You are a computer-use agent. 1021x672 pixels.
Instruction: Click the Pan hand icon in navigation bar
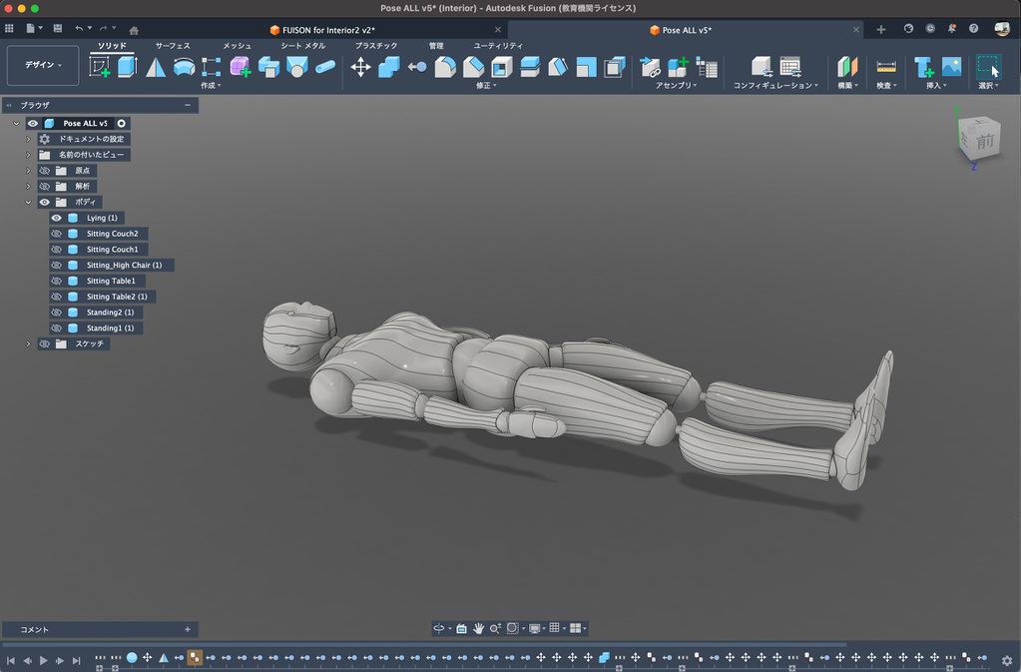click(478, 628)
